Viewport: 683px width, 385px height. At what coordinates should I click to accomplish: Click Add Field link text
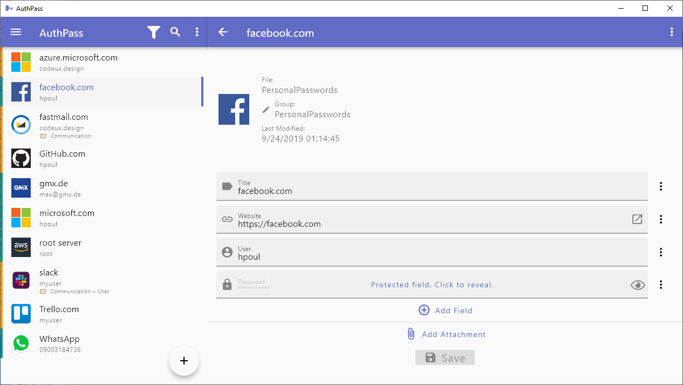(454, 310)
